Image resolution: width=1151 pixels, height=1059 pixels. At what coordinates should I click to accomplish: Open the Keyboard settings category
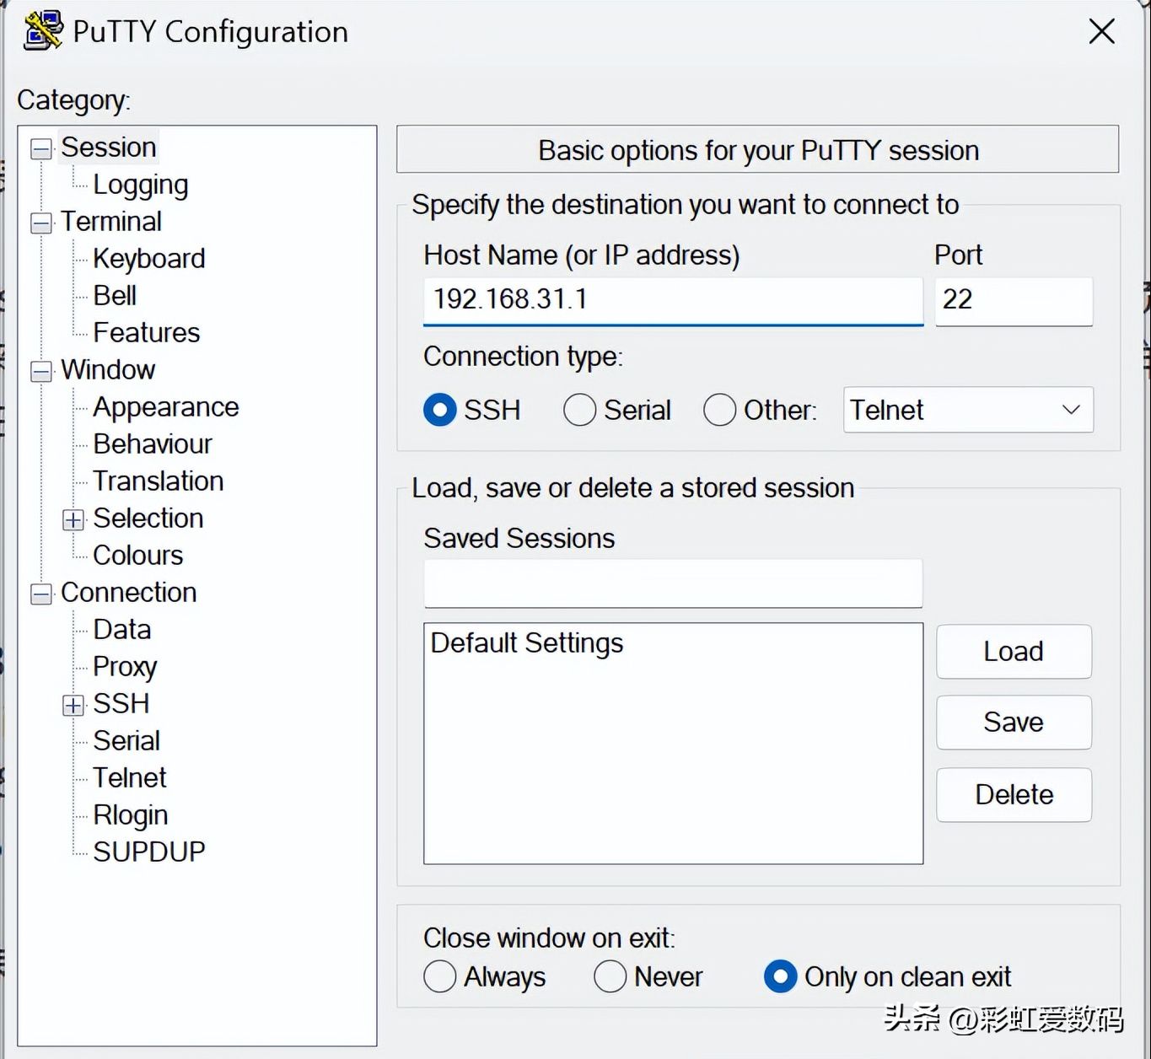[x=149, y=259]
